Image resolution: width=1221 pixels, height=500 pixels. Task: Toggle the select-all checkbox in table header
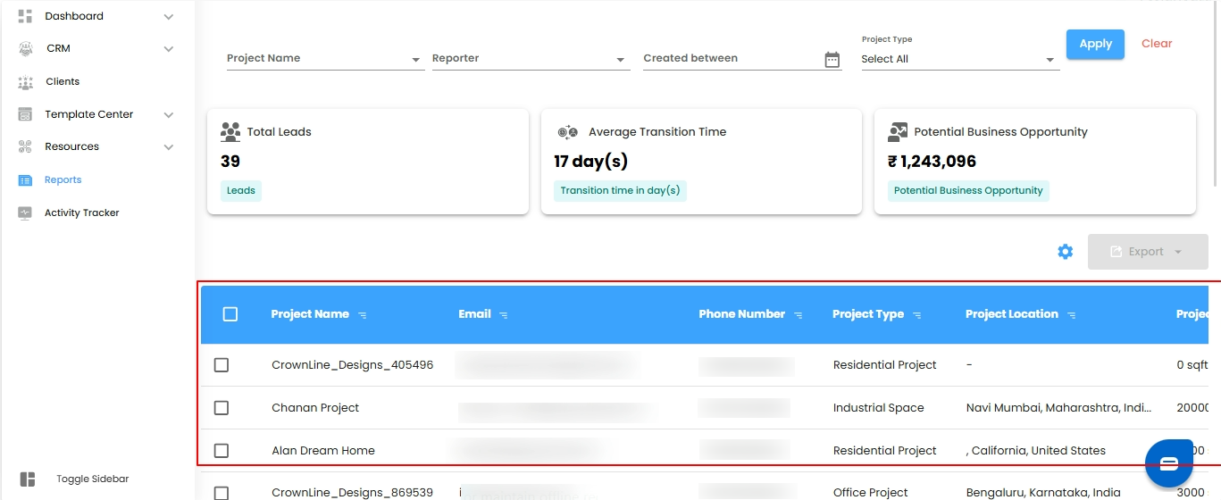pos(230,314)
